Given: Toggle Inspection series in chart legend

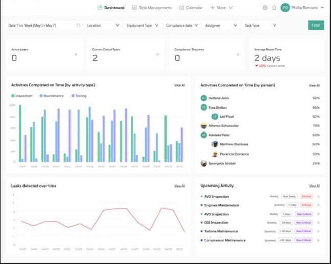Looking at the screenshot, I should (x=21, y=96).
